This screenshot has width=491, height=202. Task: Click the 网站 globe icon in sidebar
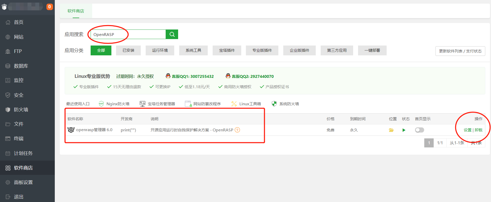(x=8, y=37)
